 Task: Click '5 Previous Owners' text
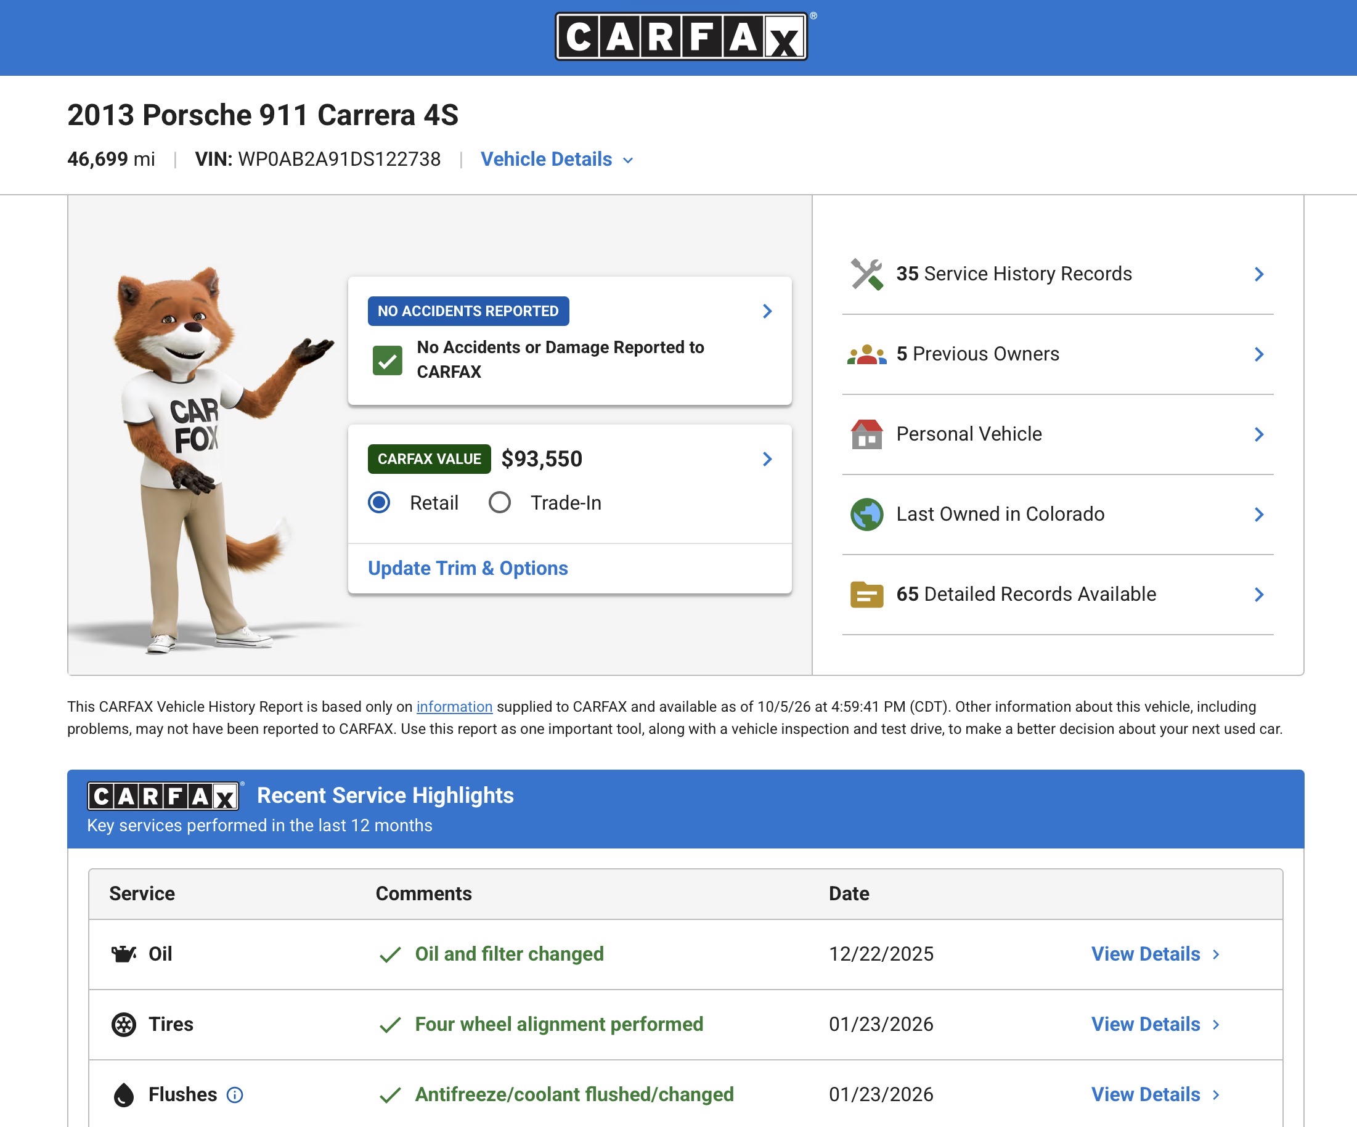click(x=977, y=354)
